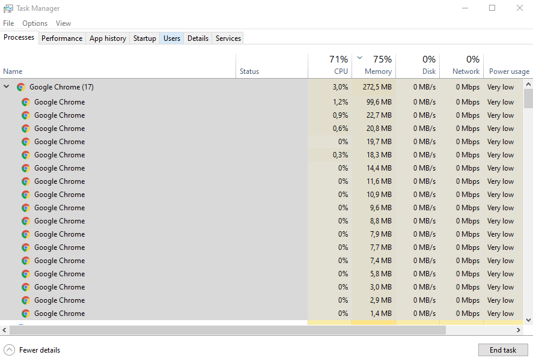The height and width of the screenshot is (364, 533).
Task: Minimize the Task Manager window
Action: [465, 8]
